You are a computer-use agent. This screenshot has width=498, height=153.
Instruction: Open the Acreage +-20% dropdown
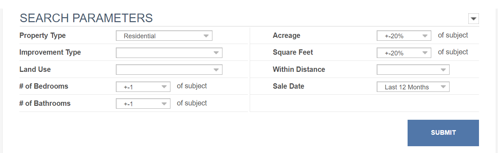click(404, 36)
